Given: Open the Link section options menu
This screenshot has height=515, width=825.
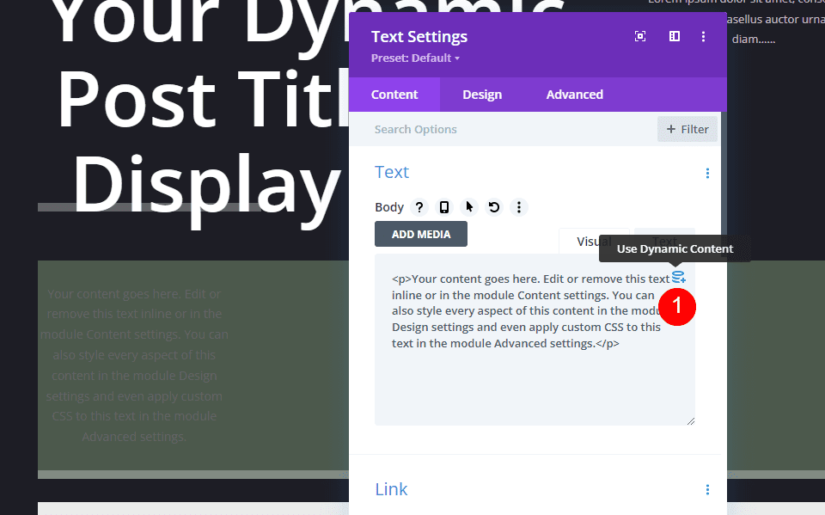Looking at the screenshot, I should [707, 489].
